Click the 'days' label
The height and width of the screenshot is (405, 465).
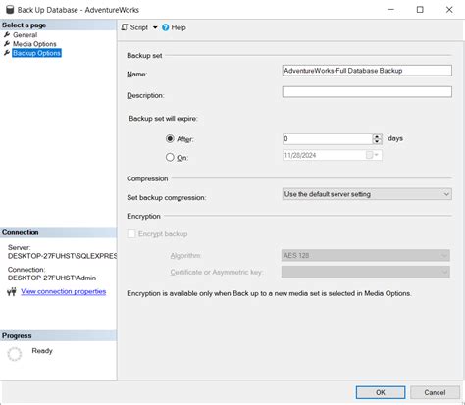[395, 138]
